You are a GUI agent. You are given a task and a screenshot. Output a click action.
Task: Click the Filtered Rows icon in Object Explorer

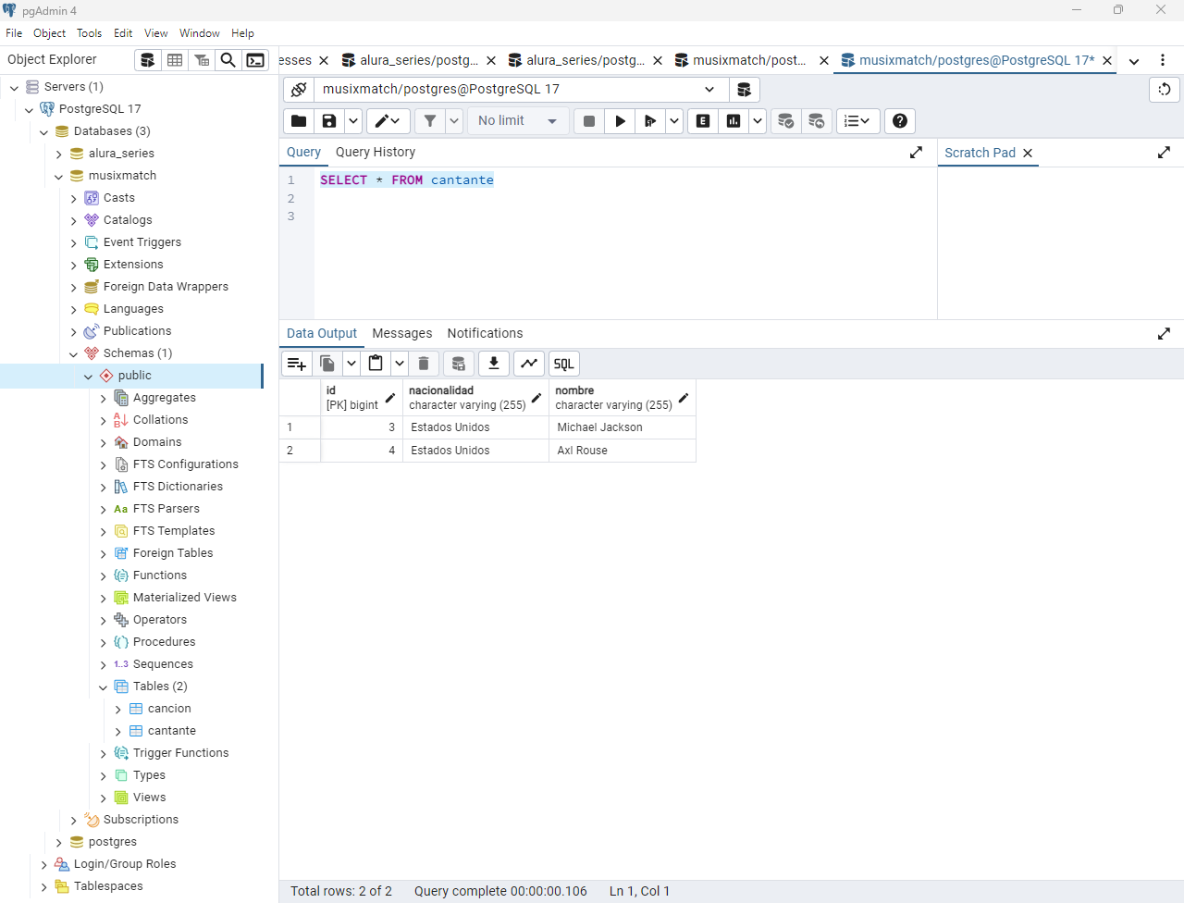click(202, 60)
